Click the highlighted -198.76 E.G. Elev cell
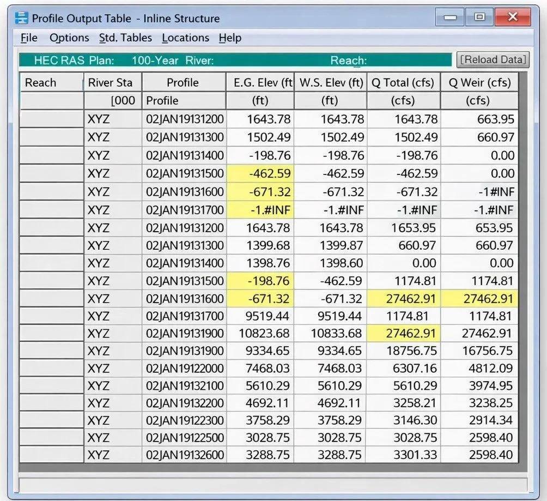Screen dimensions: 547x501 (260, 281)
